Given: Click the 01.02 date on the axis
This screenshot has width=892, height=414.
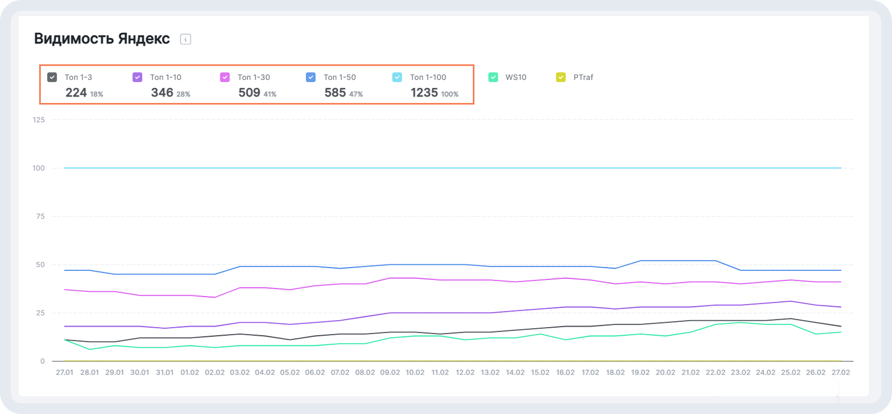Looking at the screenshot, I should point(189,372).
